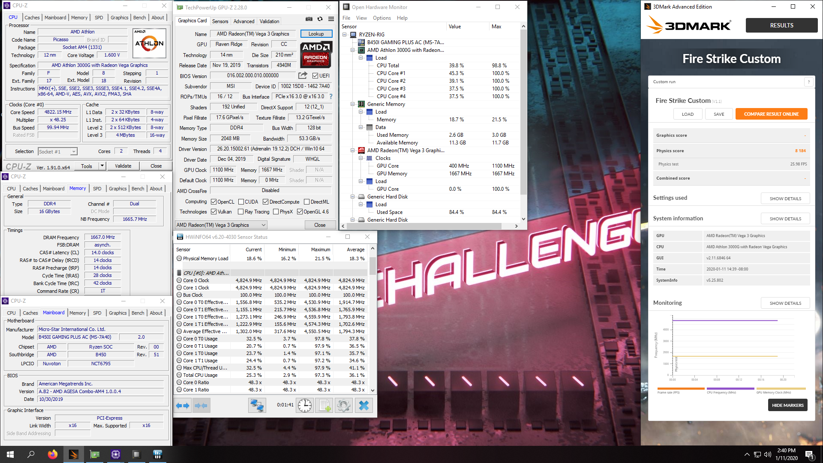Toggle the DirectML checkbox
Screen dimensions: 823x463
click(306, 202)
